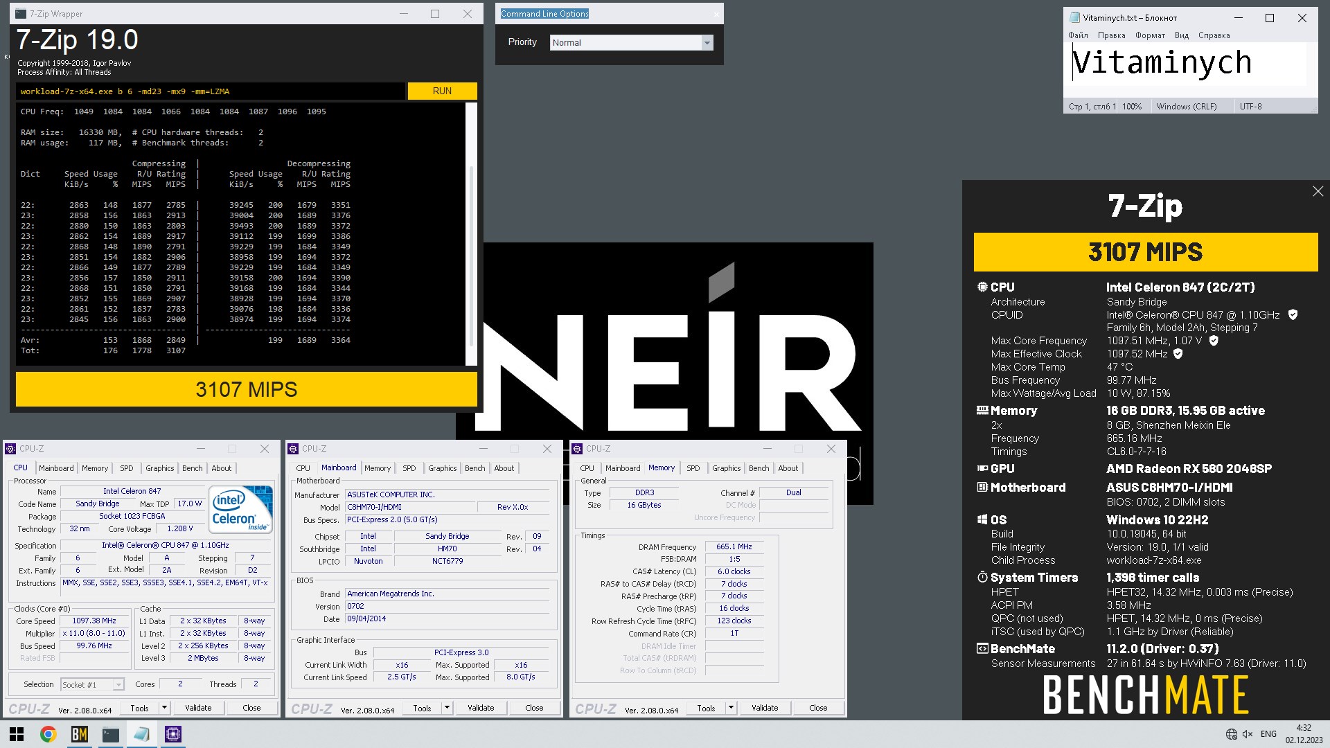Viewport: 1330px width, 748px height.
Task: Open the Priority dropdown
Action: click(631, 42)
